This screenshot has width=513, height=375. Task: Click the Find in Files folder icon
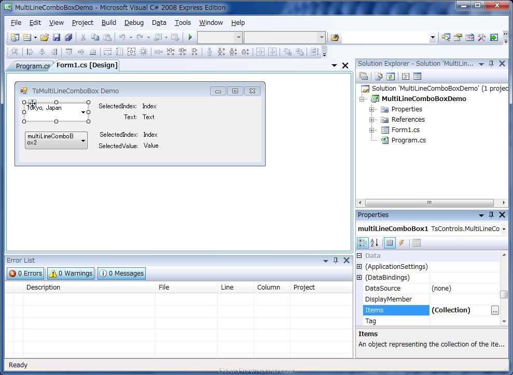pos(335,38)
